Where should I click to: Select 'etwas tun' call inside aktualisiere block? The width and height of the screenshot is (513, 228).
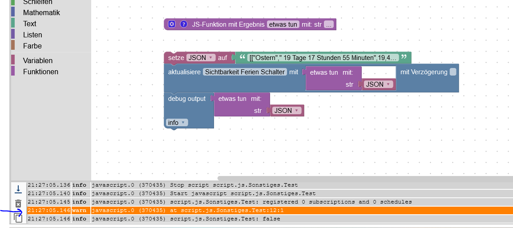coord(324,72)
